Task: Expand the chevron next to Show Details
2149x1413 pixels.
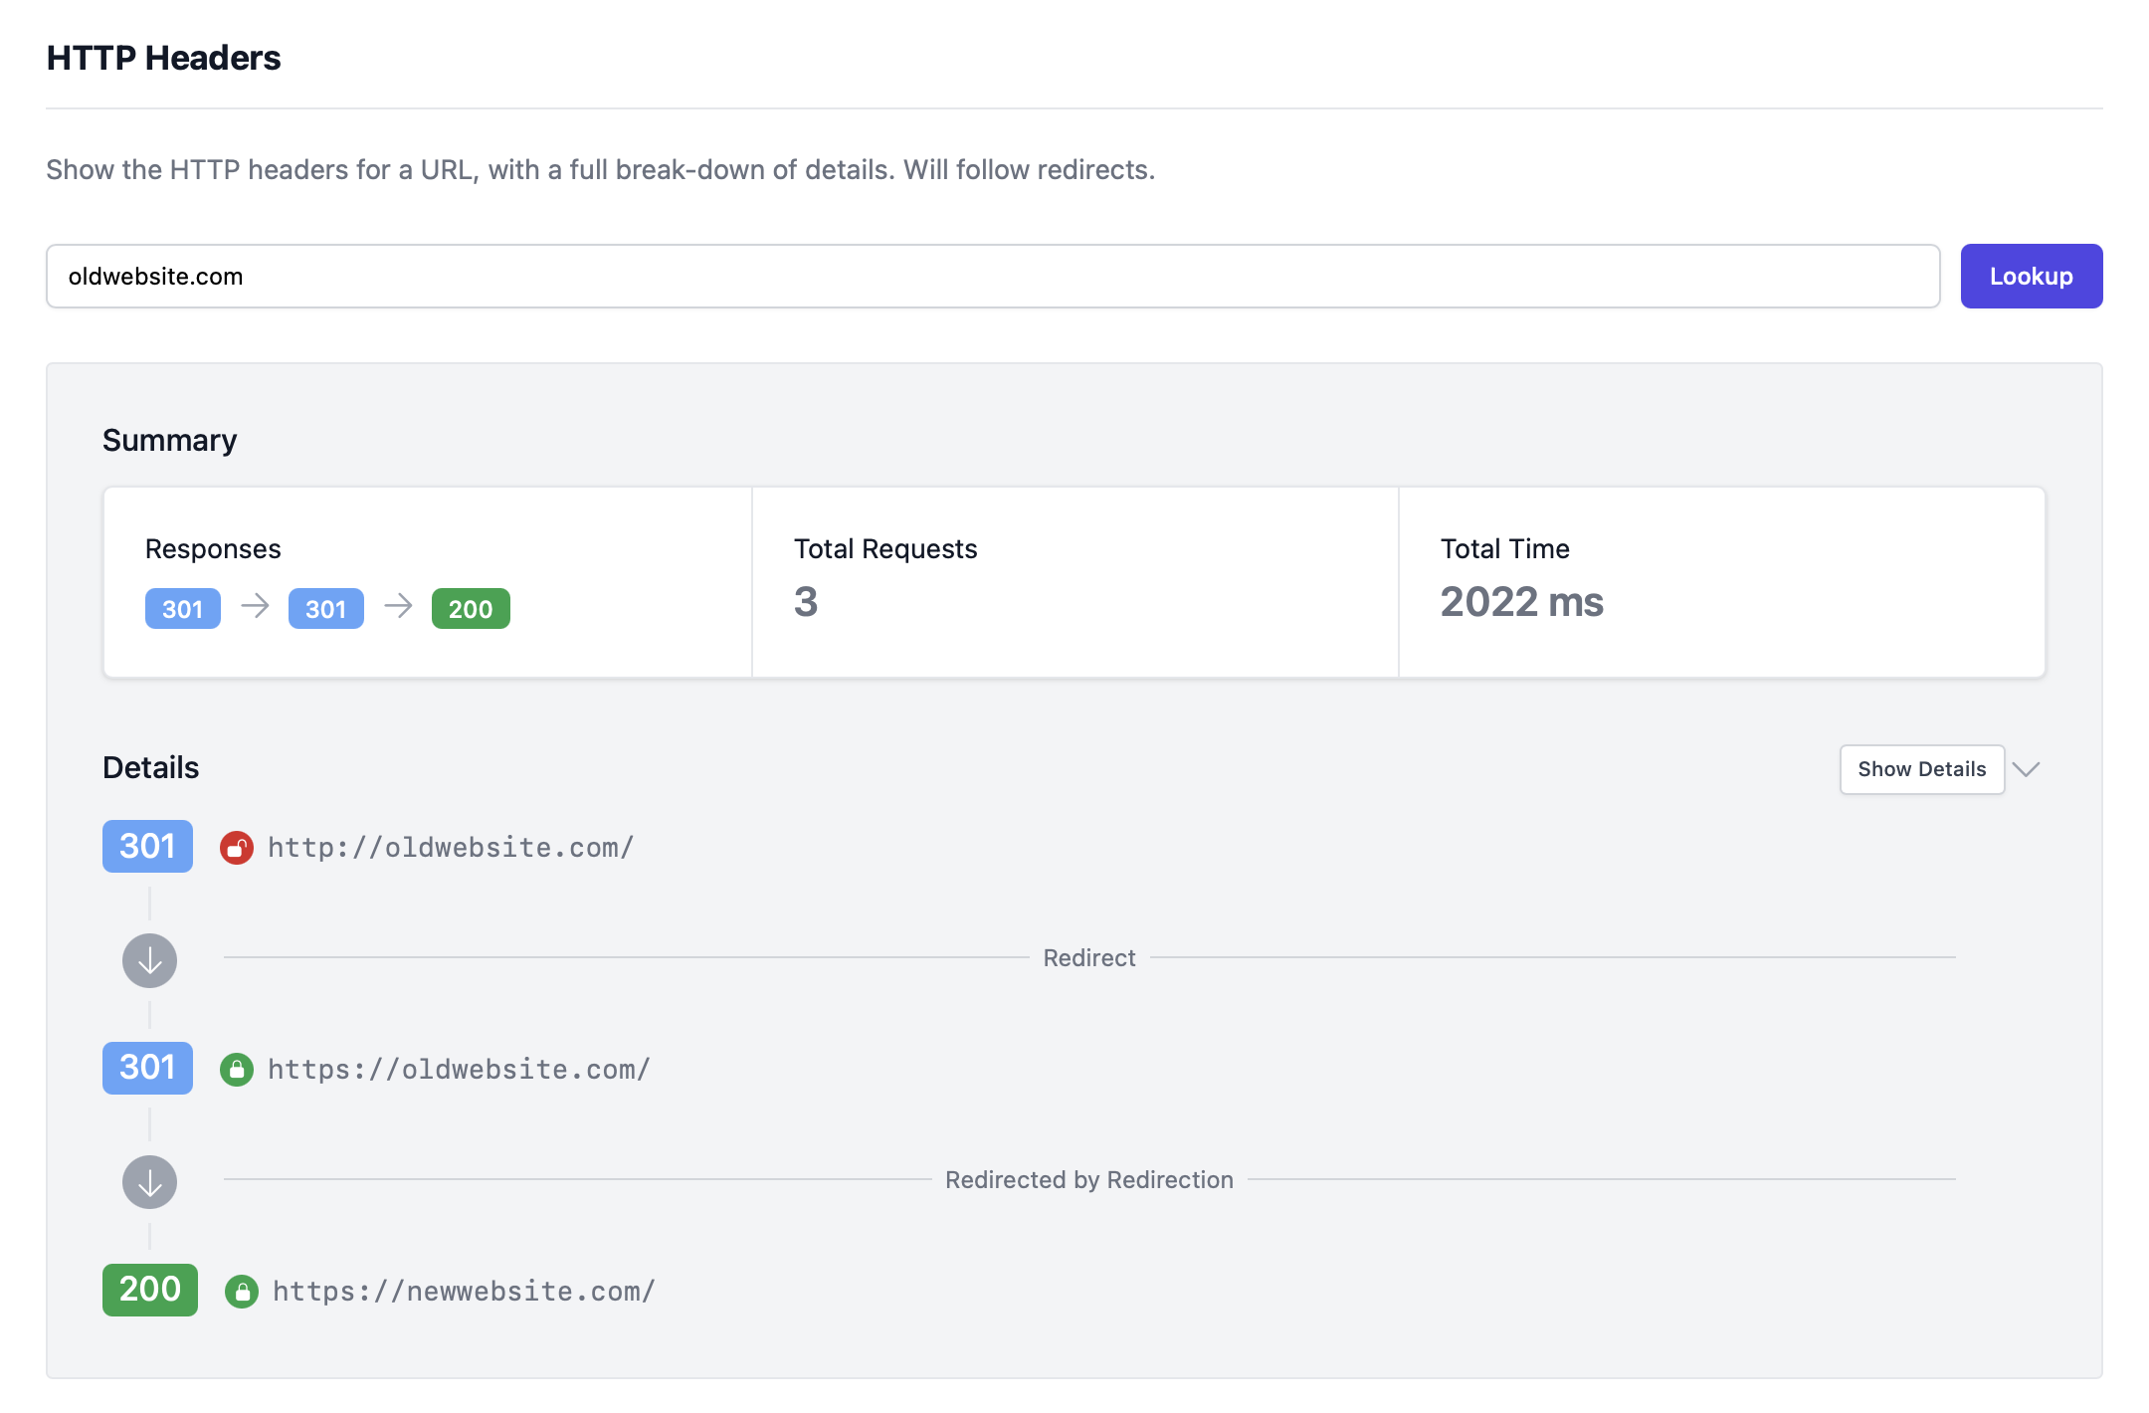Action: 2027,769
